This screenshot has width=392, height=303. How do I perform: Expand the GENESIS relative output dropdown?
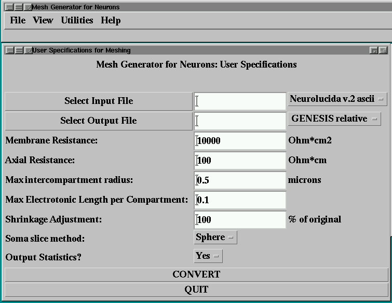coord(334,118)
